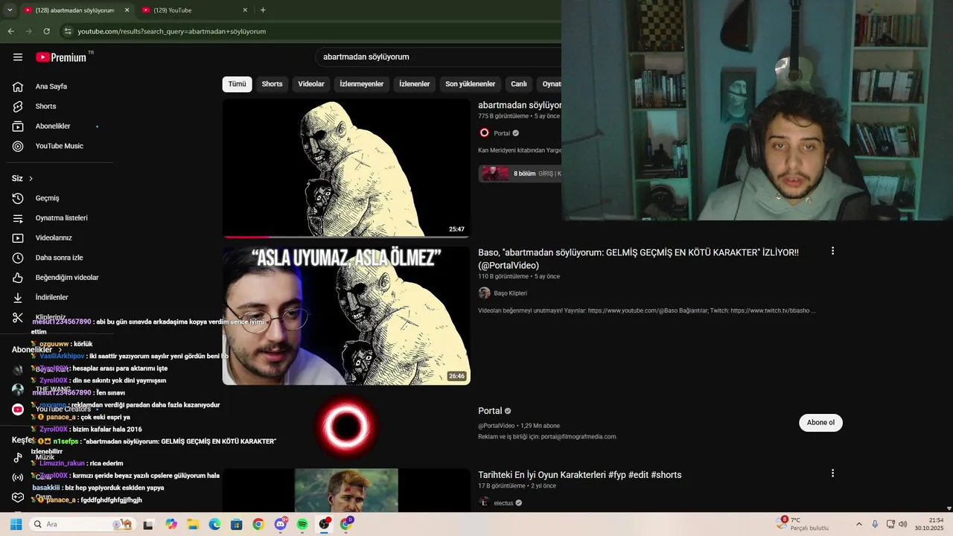This screenshot has width=953, height=536.
Task: Click the YouTube Premium logo
Action: point(61,57)
